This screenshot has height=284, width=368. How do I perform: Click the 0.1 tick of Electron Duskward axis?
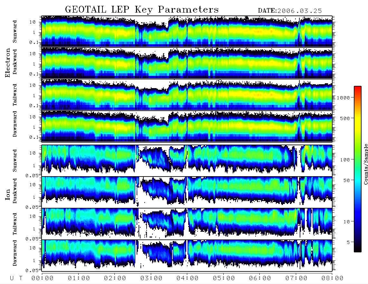[x=35, y=74]
